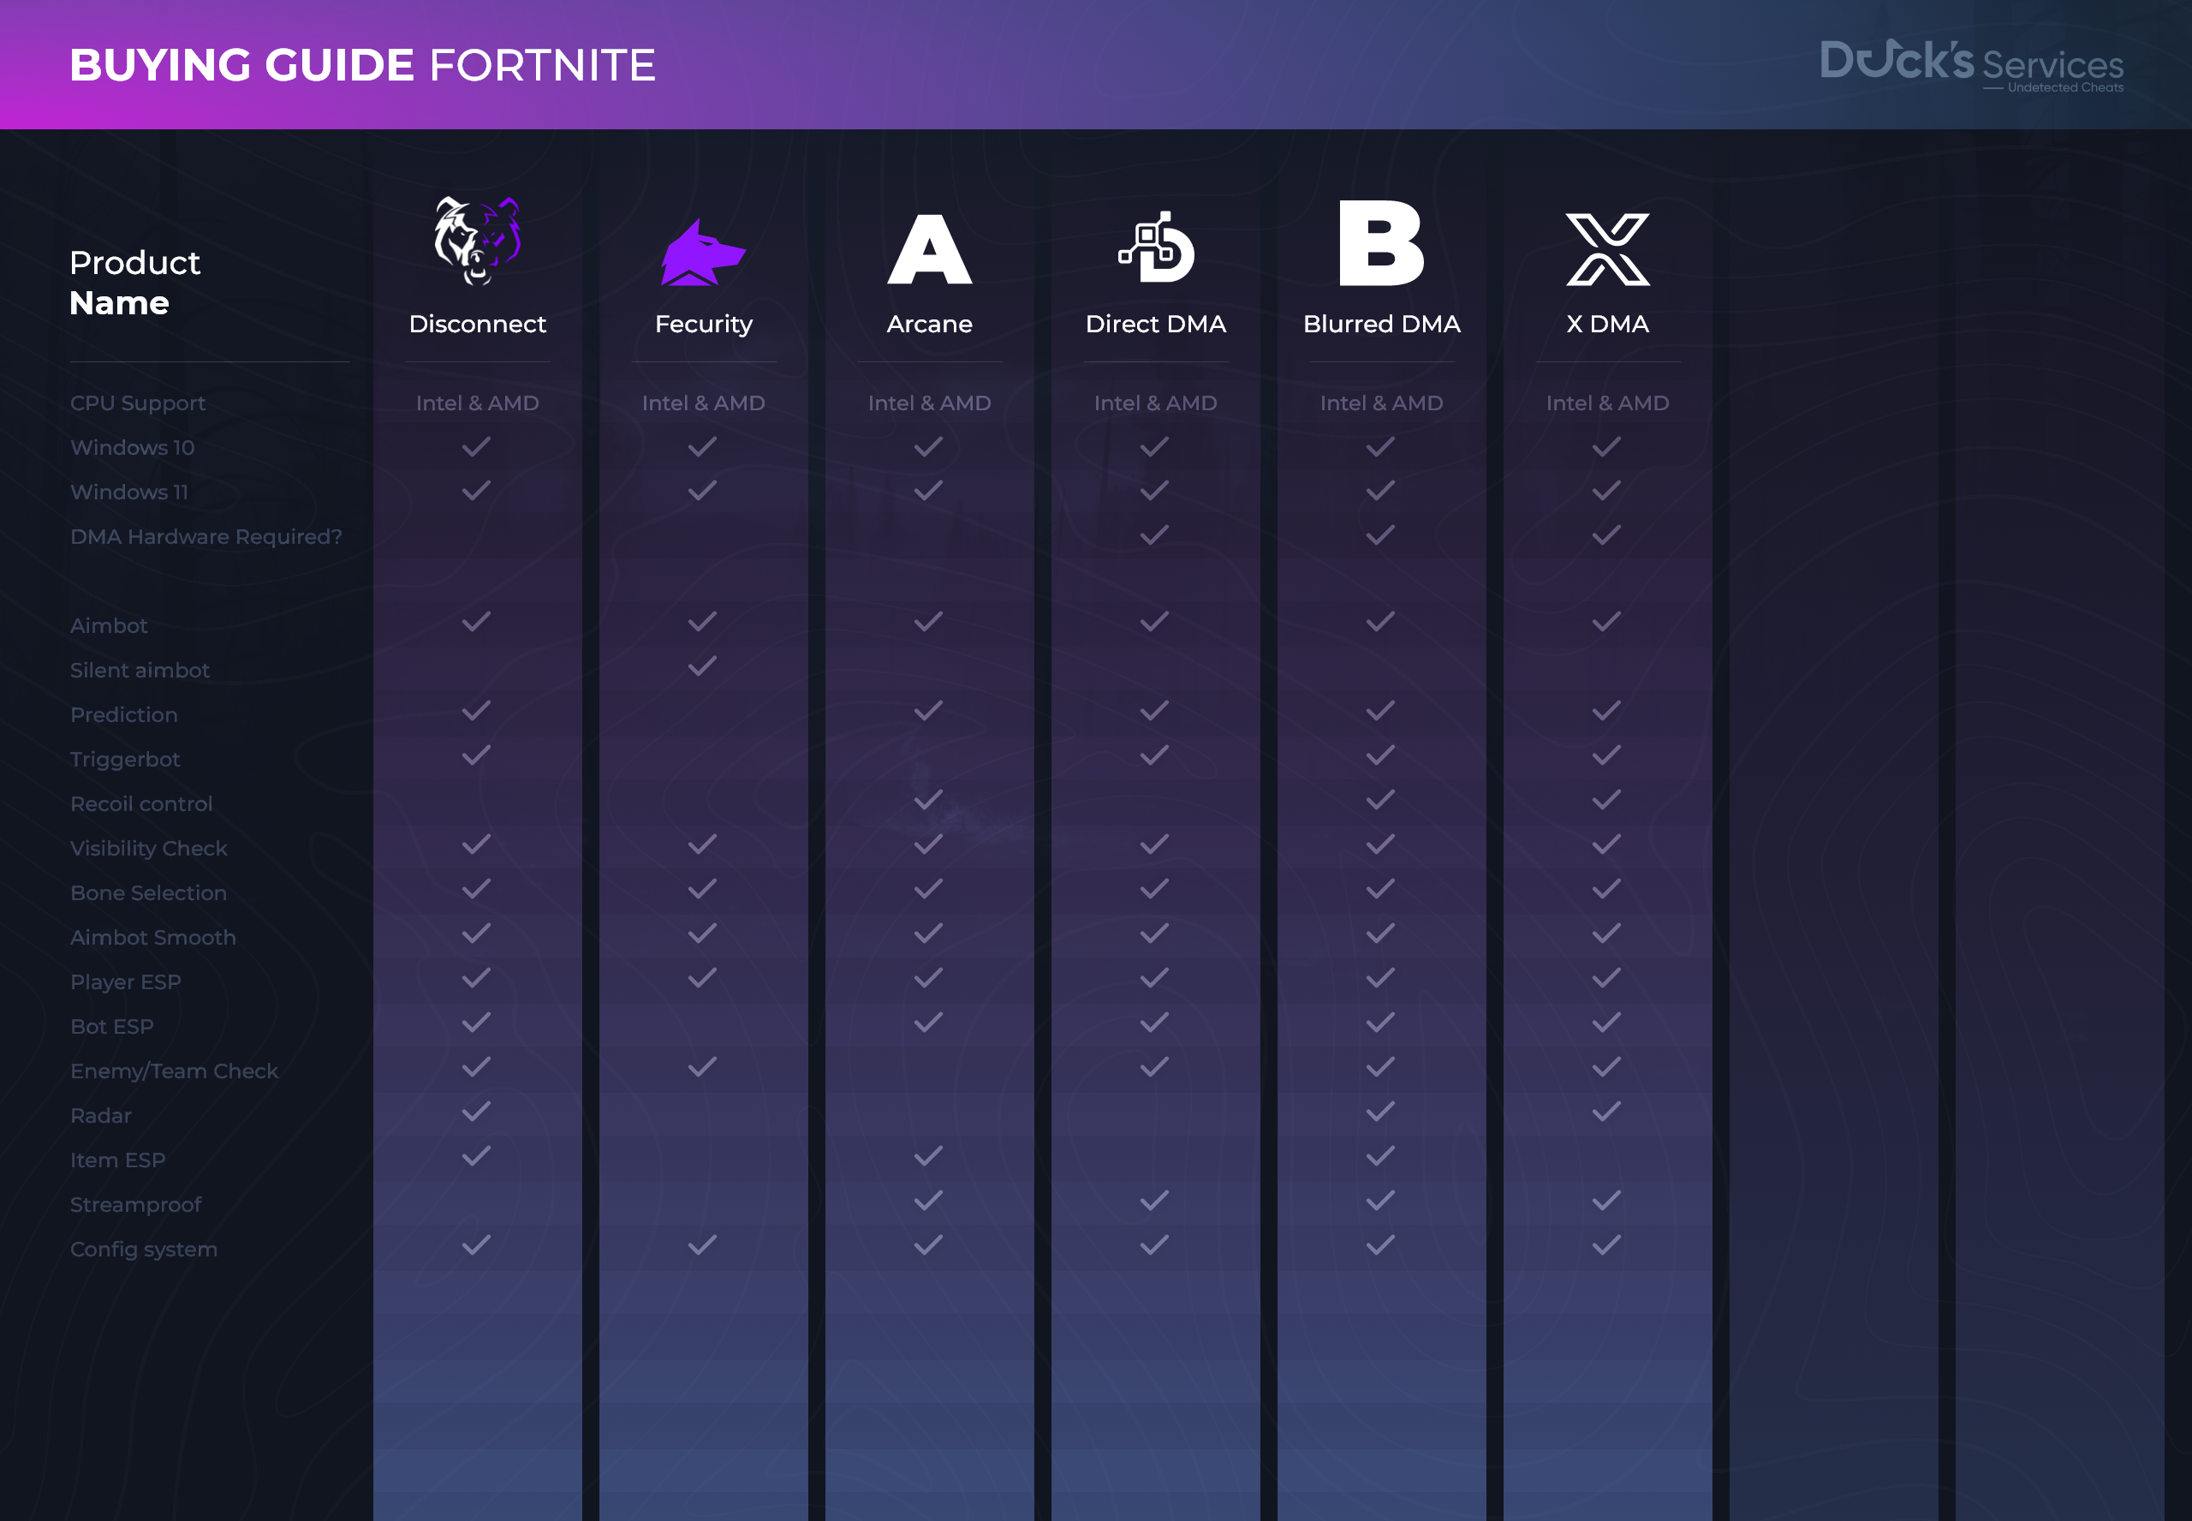Image resolution: width=2192 pixels, height=1521 pixels.
Task: Click the Fecurity purple wolf logo
Action: coord(702,254)
